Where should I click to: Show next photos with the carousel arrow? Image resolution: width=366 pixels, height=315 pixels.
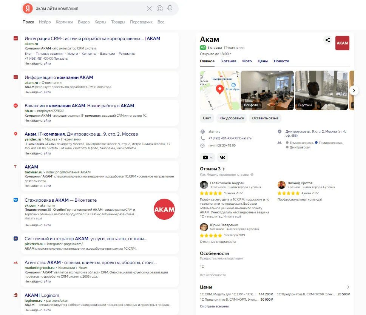click(x=354, y=91)
